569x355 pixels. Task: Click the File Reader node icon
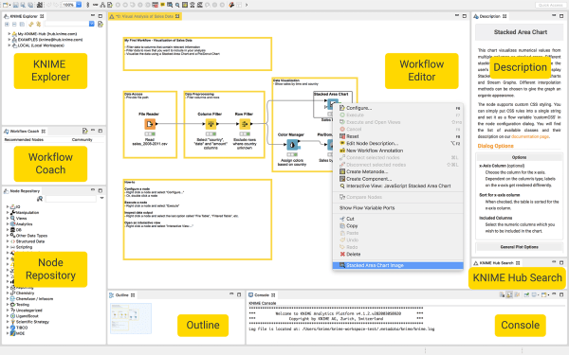point(150,124)
